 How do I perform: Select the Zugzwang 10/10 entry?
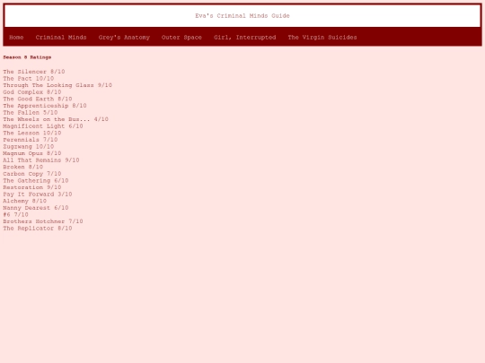(29, 146)
